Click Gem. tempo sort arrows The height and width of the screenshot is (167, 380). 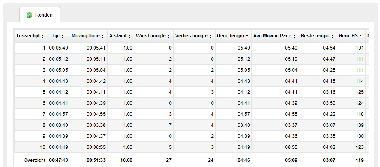tap(247, 37)
